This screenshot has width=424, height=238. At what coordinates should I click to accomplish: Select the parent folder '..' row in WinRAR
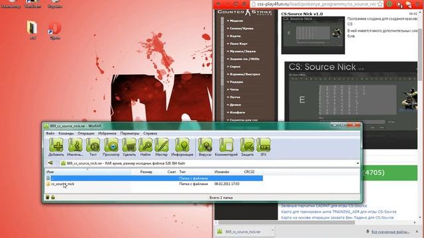(154, 178)
